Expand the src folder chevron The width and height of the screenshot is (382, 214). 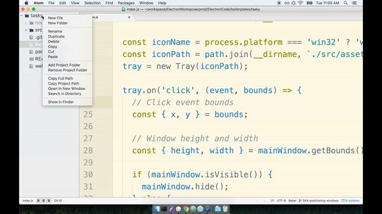tap(26, 30)
